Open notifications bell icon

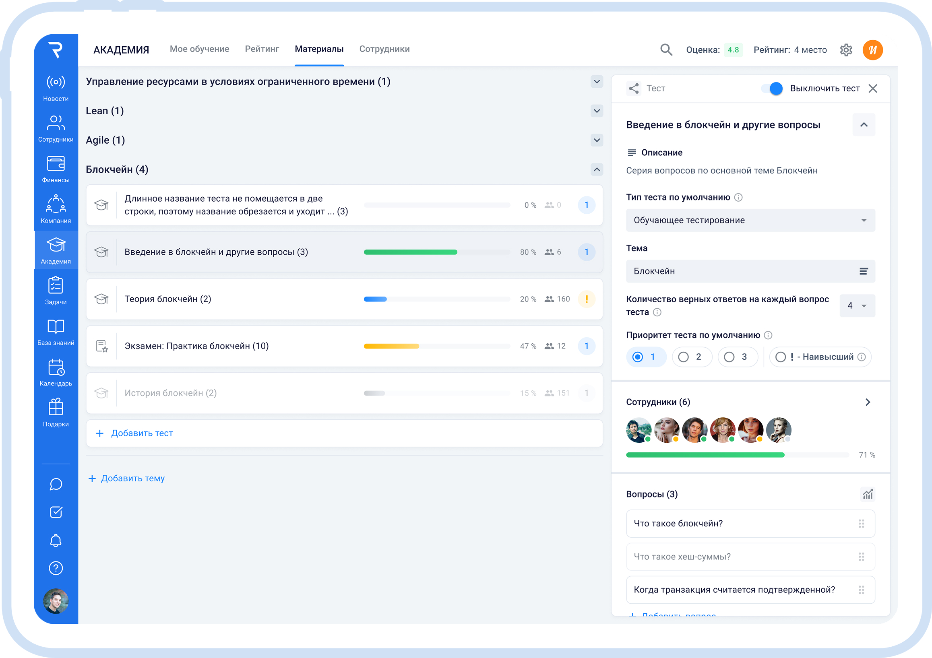(56, 540)
